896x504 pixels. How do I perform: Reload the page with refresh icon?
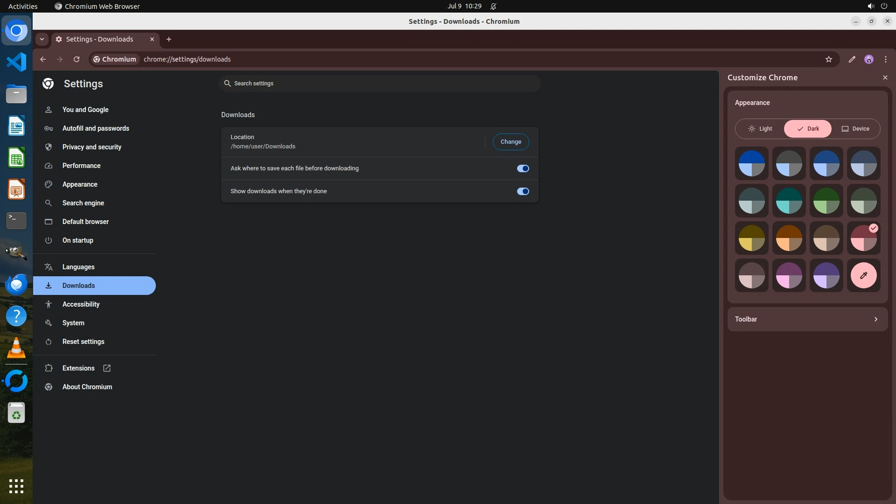pos(77,59)
